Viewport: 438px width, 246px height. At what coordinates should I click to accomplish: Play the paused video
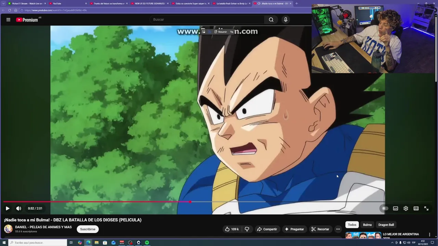(8, 208)
